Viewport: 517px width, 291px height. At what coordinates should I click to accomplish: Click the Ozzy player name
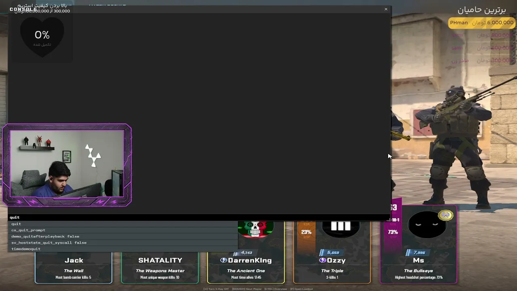(336, 260)
